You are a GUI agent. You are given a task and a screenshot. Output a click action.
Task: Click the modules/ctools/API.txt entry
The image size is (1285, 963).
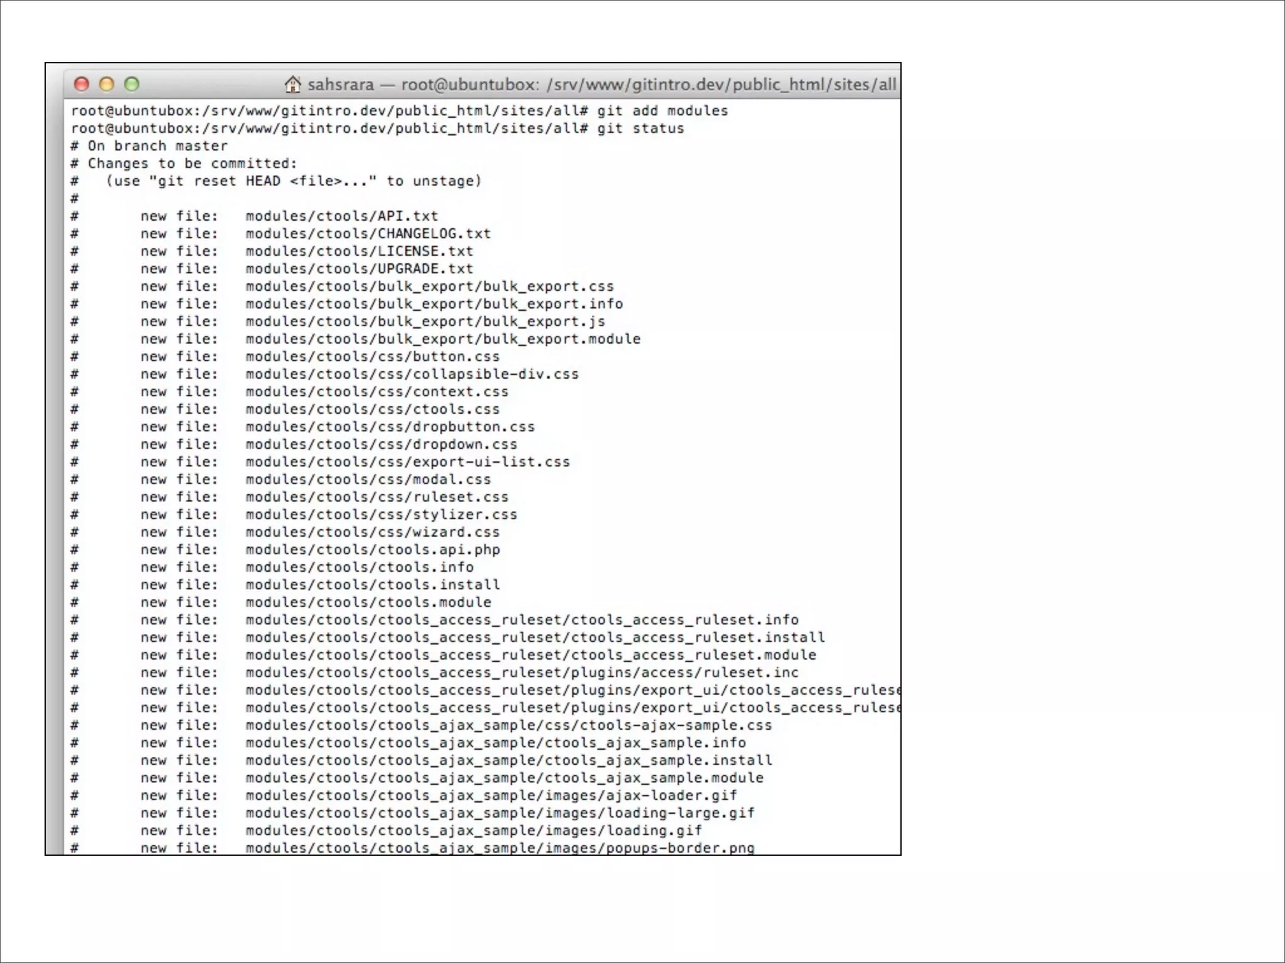tap(341, 216)
